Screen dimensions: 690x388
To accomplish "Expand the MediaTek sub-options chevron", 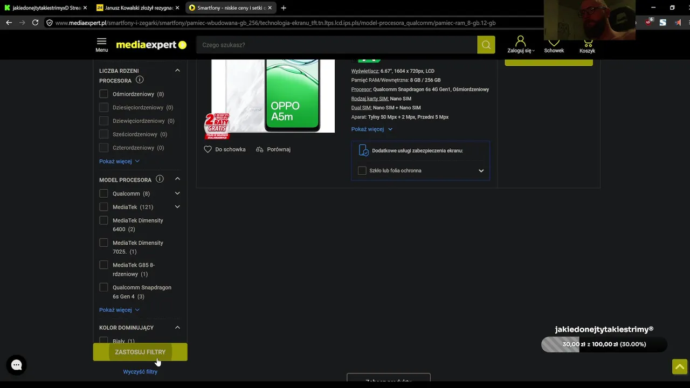I will tap(177, 207).
